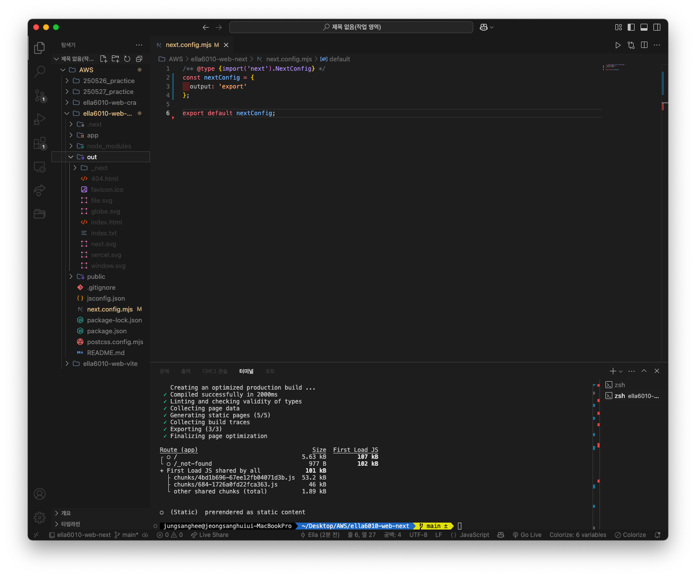Open line and column 줄 6, 열 27

pos(361,535)
